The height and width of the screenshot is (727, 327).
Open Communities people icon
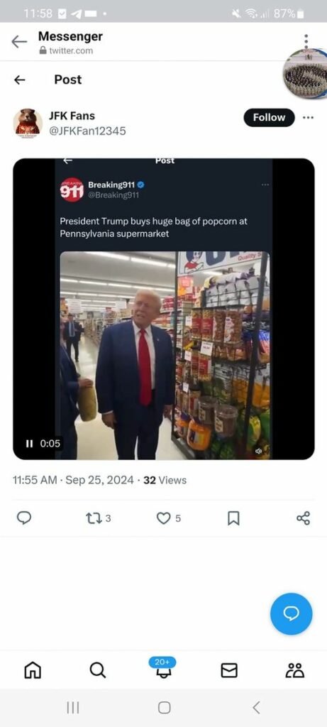295,670
